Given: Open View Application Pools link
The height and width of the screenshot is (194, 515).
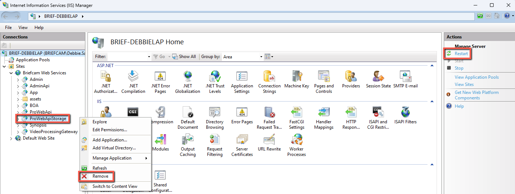Looking at the screenshot, I should (477, 77).
